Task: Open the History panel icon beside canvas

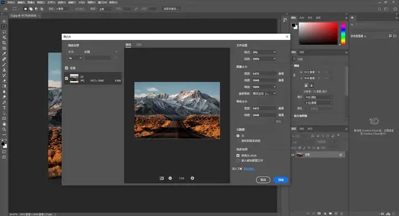Action: pos(285,20)
